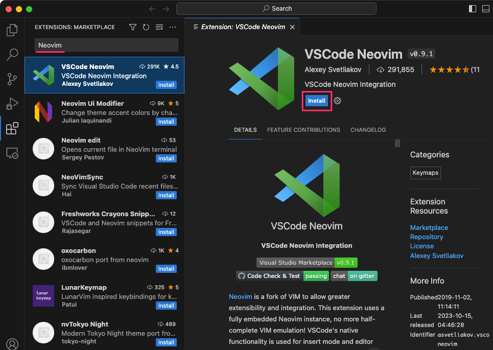Clear extensions search results
This screenshot has width=493, height=350.
pos(159,27)
